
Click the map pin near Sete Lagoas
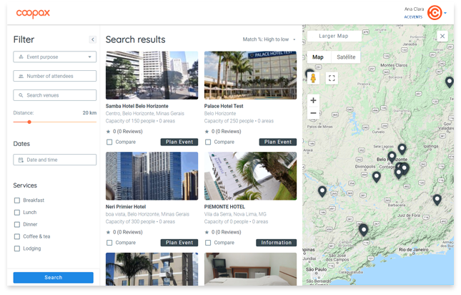(402, 148)
